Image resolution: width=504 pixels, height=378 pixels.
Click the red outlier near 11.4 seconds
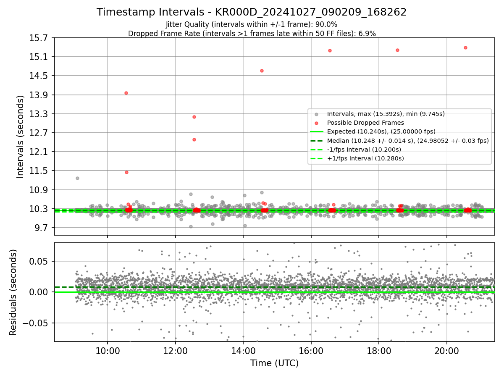[x=126, y=172]
